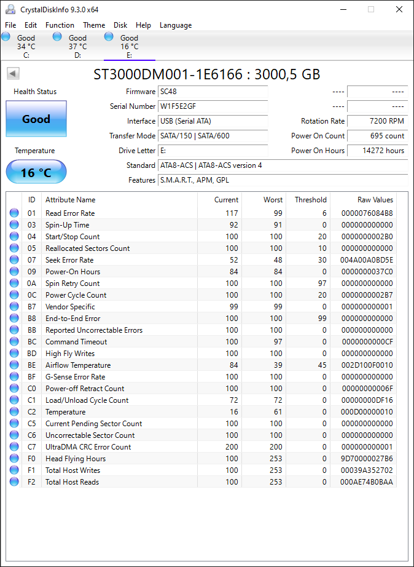414x567 pixels.
Task: Open the Function menu
Action: click(x=60, y=25)
